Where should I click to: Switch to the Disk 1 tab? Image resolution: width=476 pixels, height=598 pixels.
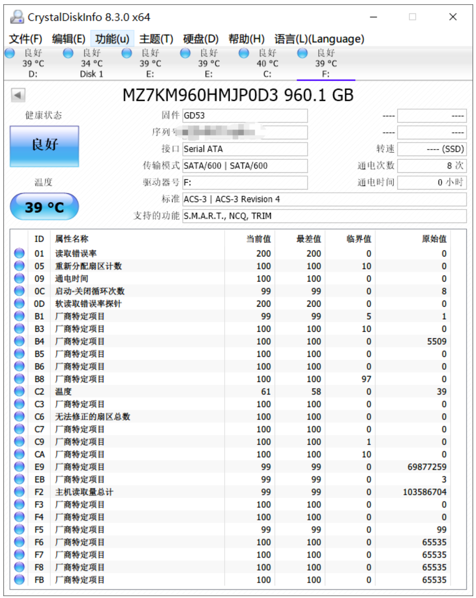pyautogui.click(x=92, y=63)
